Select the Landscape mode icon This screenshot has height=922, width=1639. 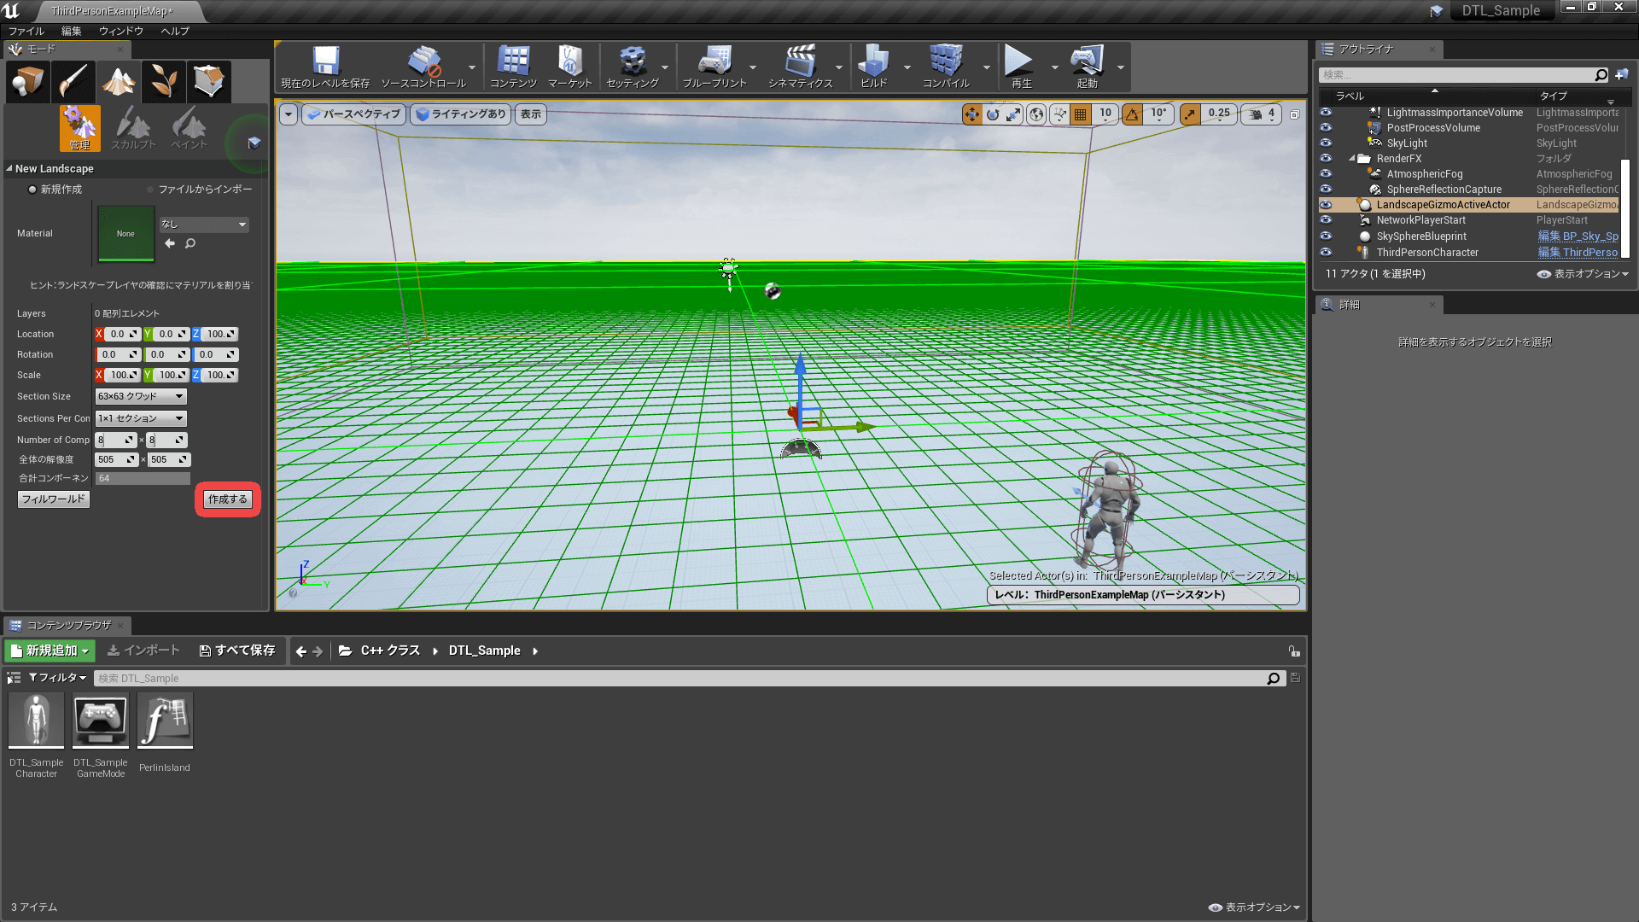click(119, 81)
